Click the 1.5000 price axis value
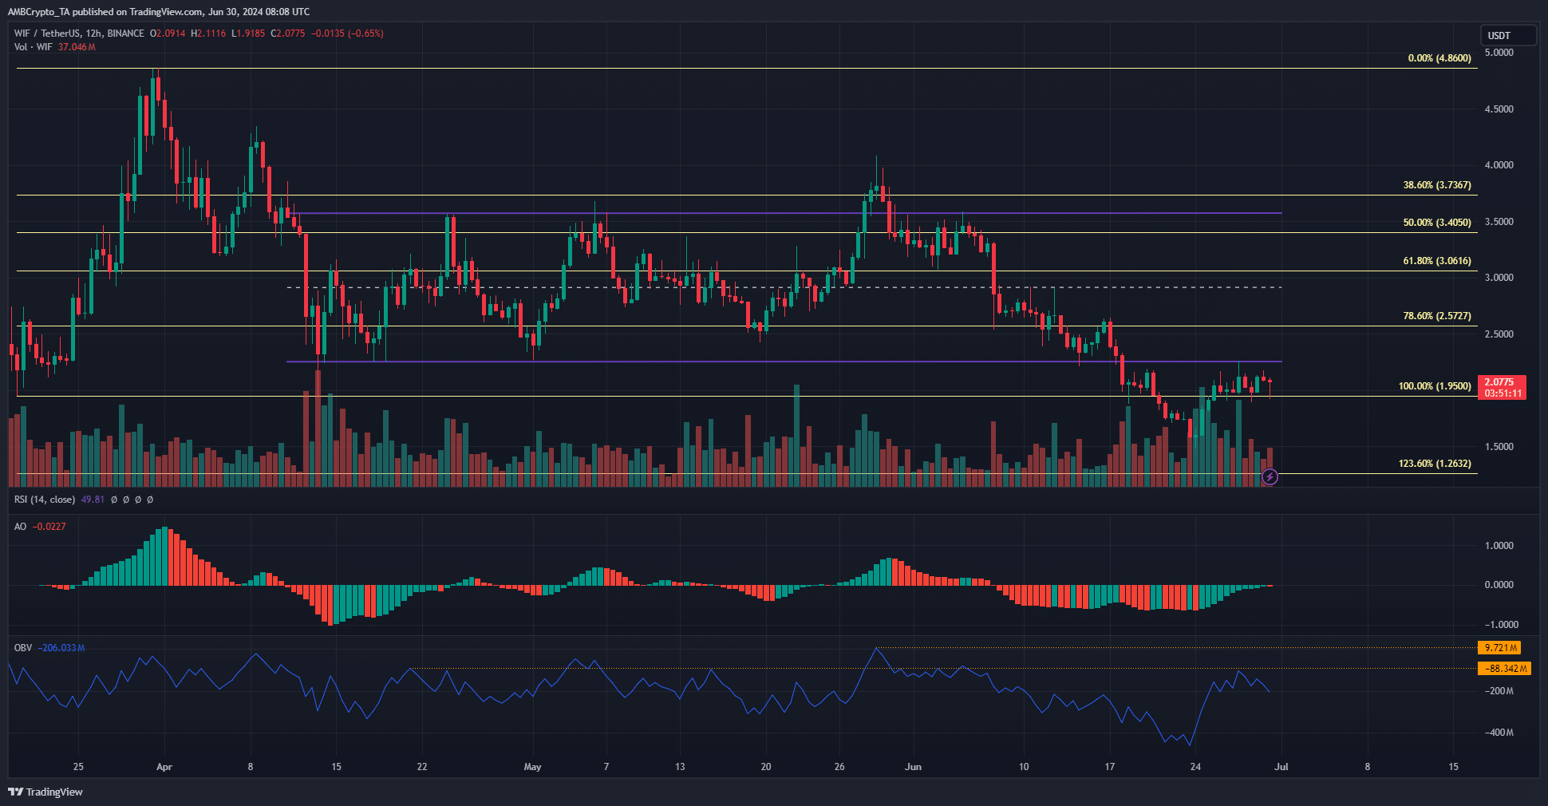This screenshot has width=1548, height=806. coord(1499,447)
